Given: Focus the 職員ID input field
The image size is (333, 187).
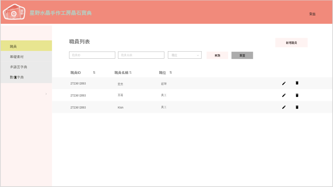Looking at the screenshot, I should click(92, 55).
